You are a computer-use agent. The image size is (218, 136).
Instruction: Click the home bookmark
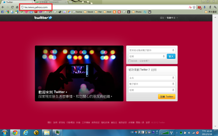pos(77,12)
